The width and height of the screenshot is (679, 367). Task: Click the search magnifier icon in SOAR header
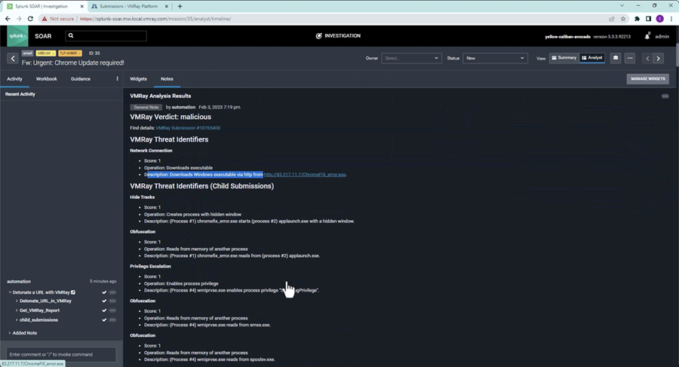(x=71, y=36)
